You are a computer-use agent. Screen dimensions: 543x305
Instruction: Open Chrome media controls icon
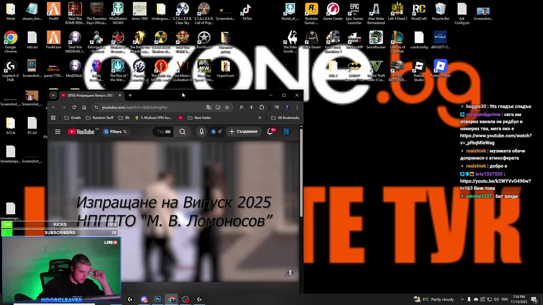click(x=277, y=107)
